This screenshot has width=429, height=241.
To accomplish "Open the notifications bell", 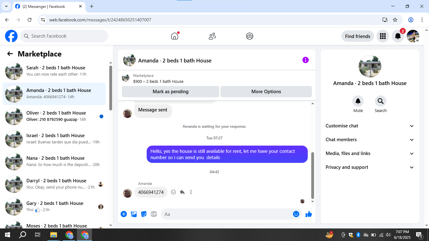I will (398, 36).
